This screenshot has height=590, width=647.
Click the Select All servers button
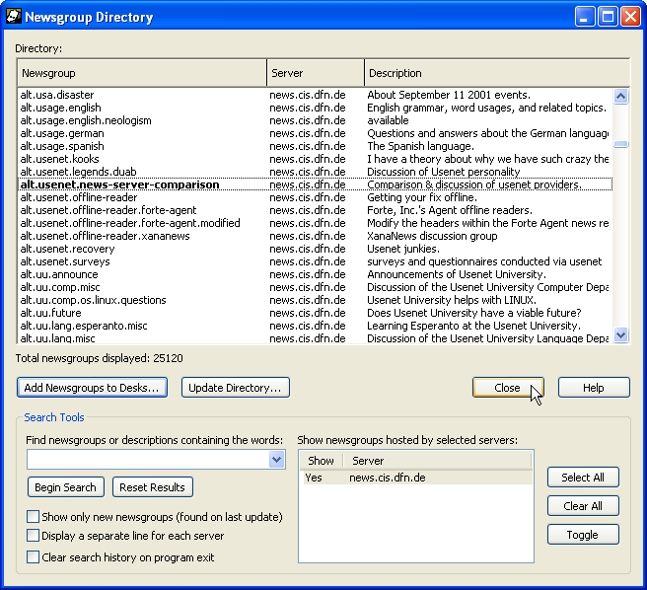click(583, 478)
